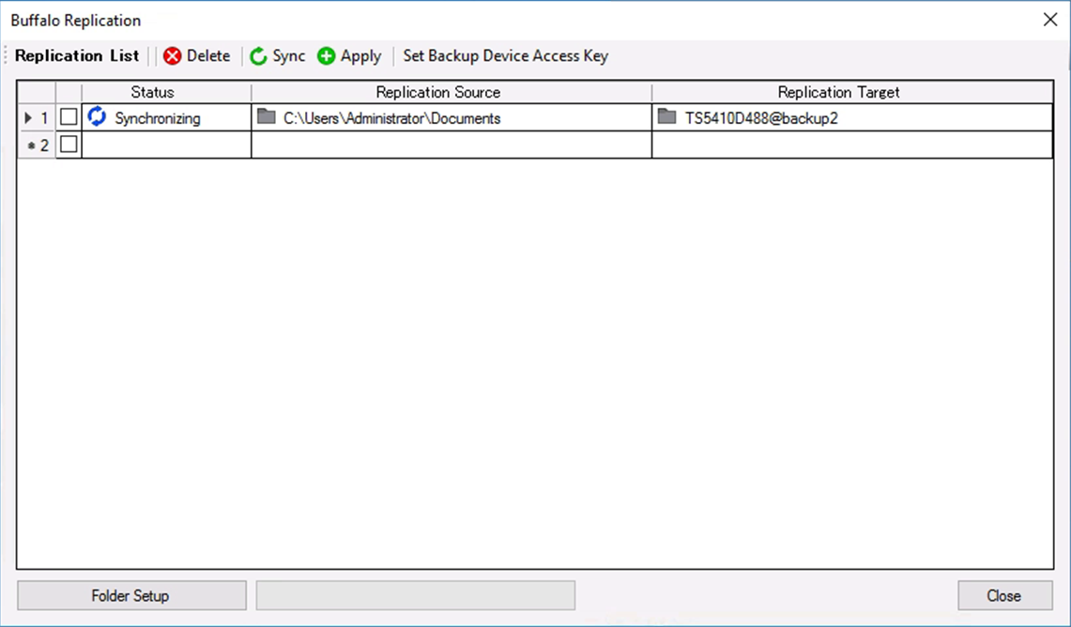Click the Status column header

(152, 92)
